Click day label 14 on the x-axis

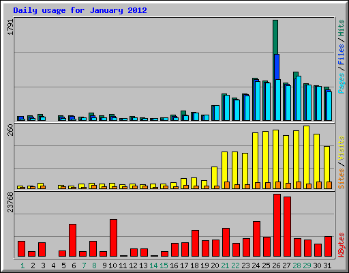tap(153, 265)
